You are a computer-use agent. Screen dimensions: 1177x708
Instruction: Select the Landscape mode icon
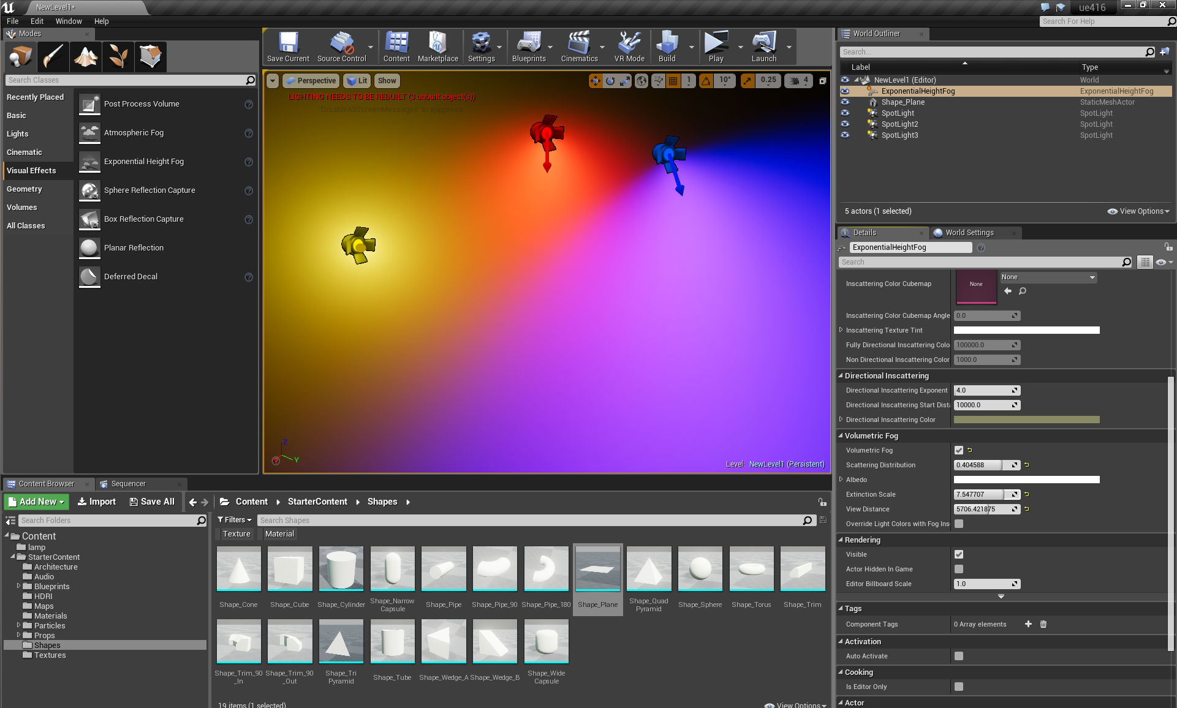click(x=86, y=56)
